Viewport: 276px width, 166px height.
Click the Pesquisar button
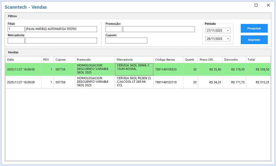pyautogui.click(x=254, y=28)
